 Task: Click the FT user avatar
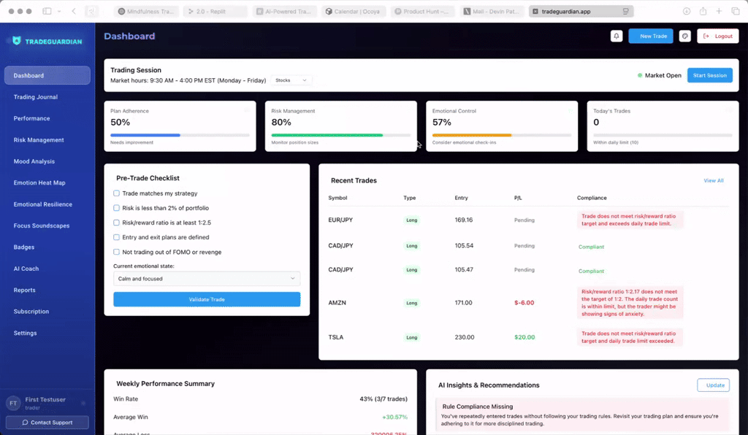pos(13,403)
